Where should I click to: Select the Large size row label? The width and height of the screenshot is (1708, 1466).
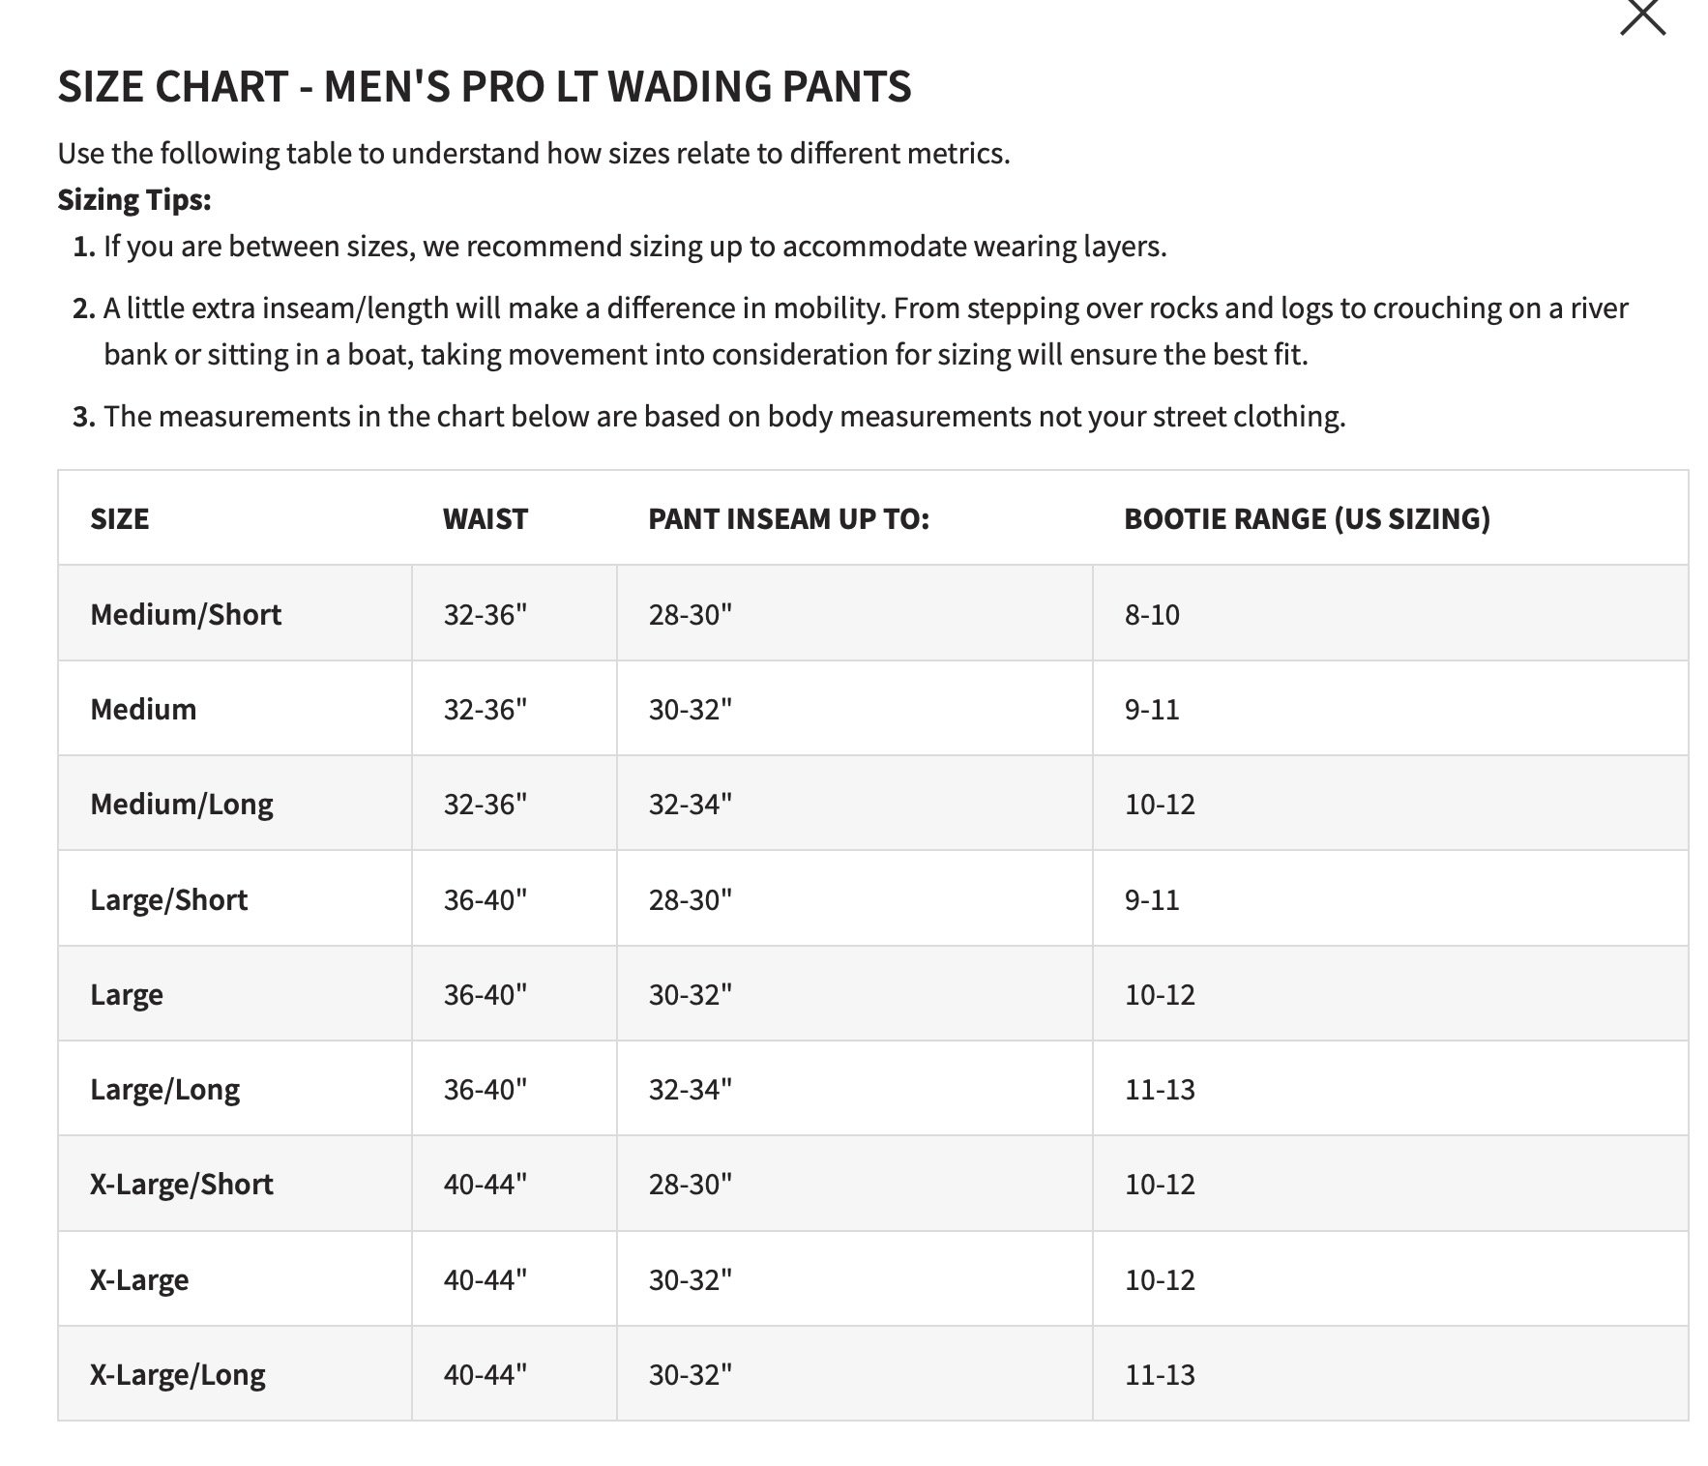pyautogui.click(x=127, y=995)
